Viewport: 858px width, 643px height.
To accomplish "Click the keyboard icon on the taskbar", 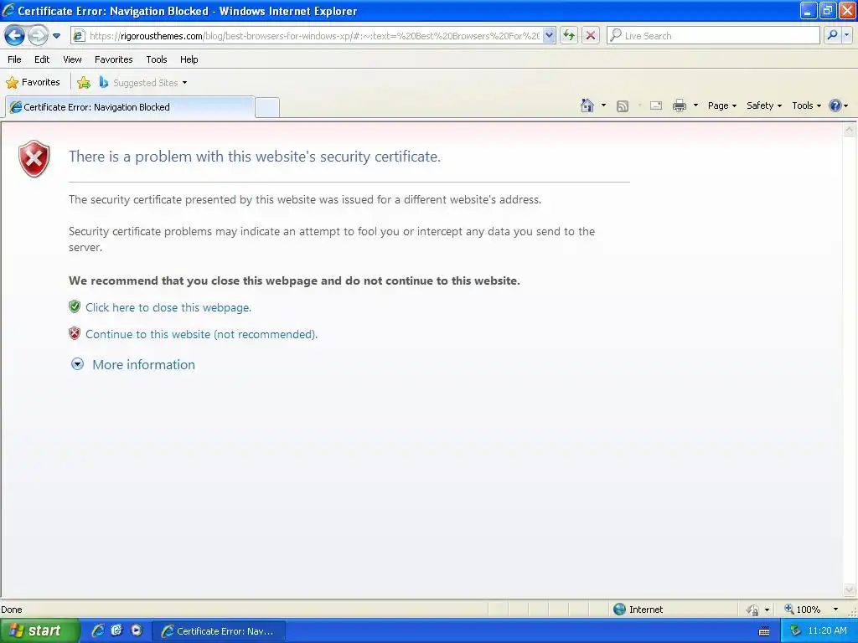I will (x=764, y=631).
